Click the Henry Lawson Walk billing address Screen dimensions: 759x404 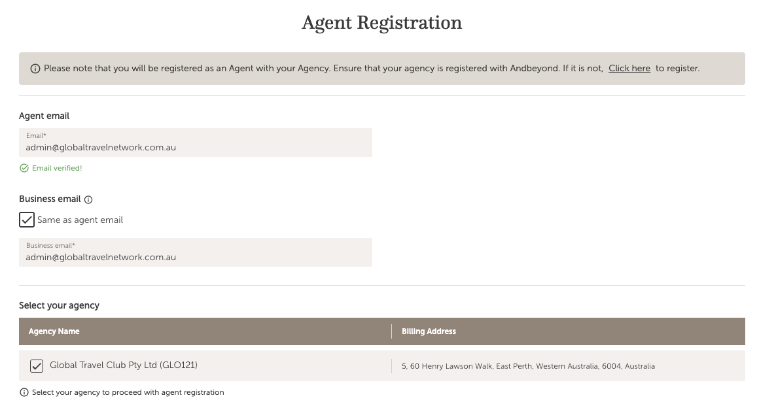[x=528, y=366]
